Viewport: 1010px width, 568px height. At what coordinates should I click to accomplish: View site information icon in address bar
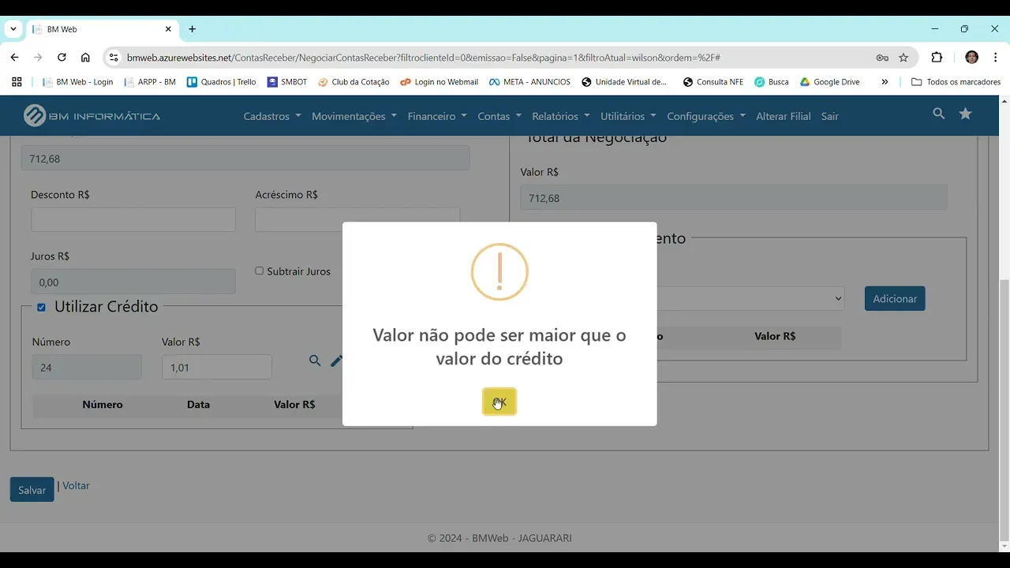[x=114, y=58]
